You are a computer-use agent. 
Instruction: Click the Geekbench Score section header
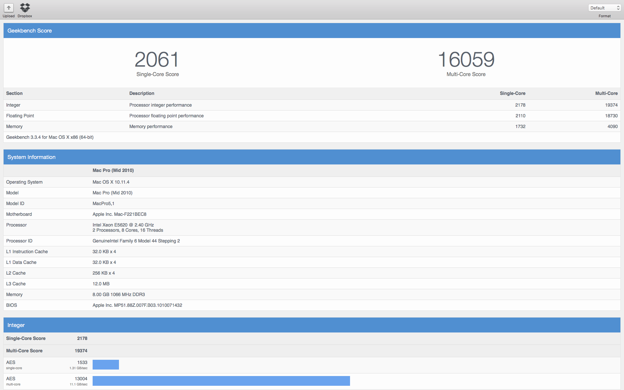click(30, 31)
